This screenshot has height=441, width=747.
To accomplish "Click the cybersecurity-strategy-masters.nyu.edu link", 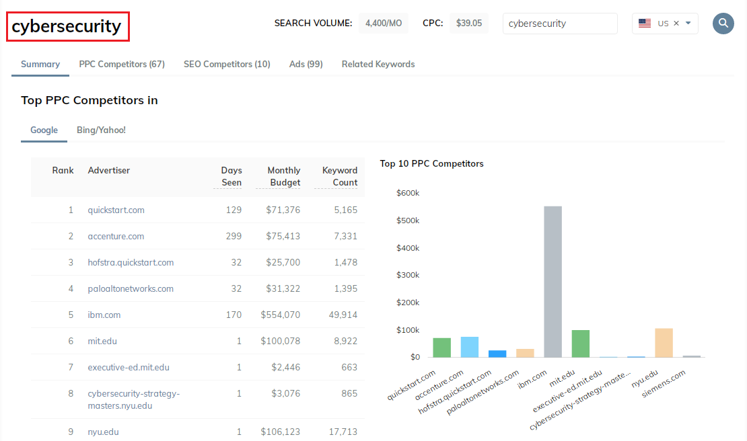I will [x=133, y=399].
